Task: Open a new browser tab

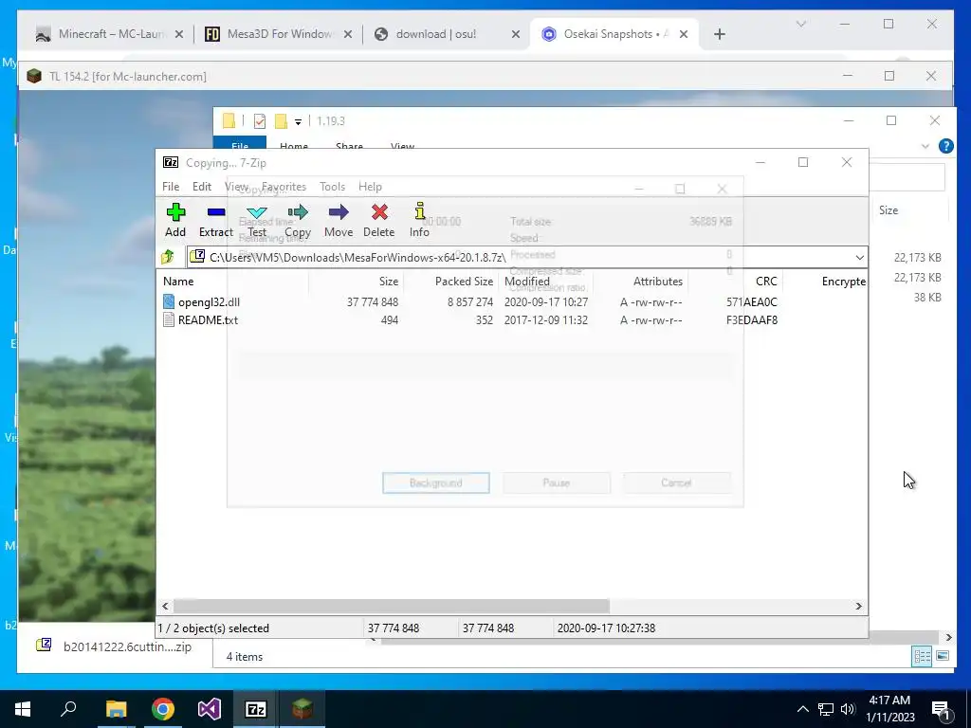Action: click(x=719, y=34)
